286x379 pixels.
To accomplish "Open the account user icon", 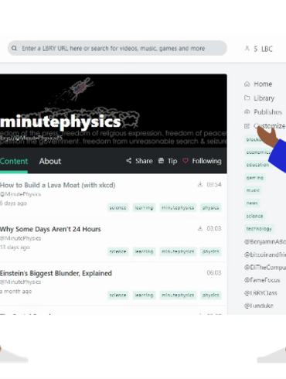I will tap(247, 49).
